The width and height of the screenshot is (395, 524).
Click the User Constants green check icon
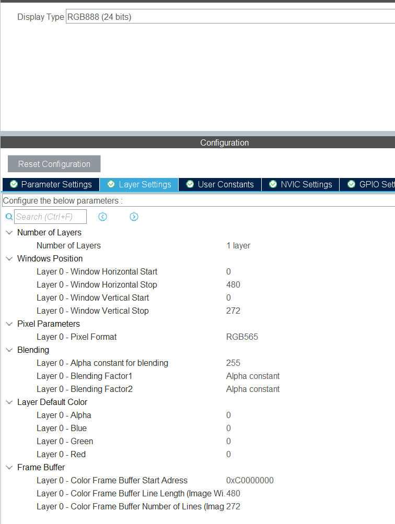point(190,184)
